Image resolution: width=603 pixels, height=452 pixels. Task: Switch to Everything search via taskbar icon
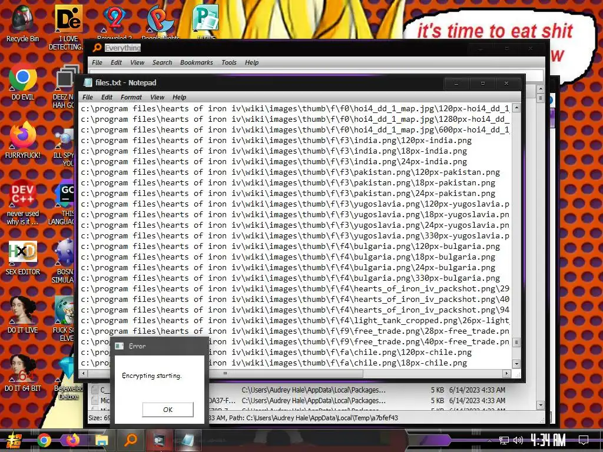[131, 440]
